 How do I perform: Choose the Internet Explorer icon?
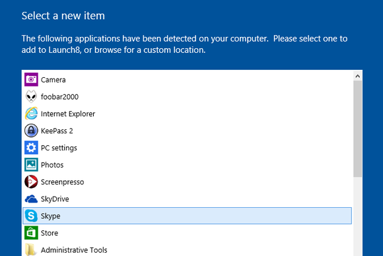[x=31, y=113]
